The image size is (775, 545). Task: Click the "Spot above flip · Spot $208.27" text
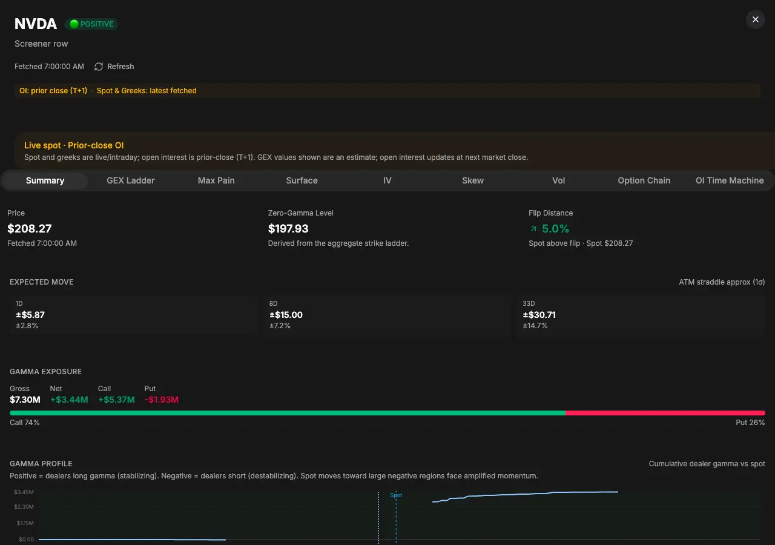click(x=581, y=243)
